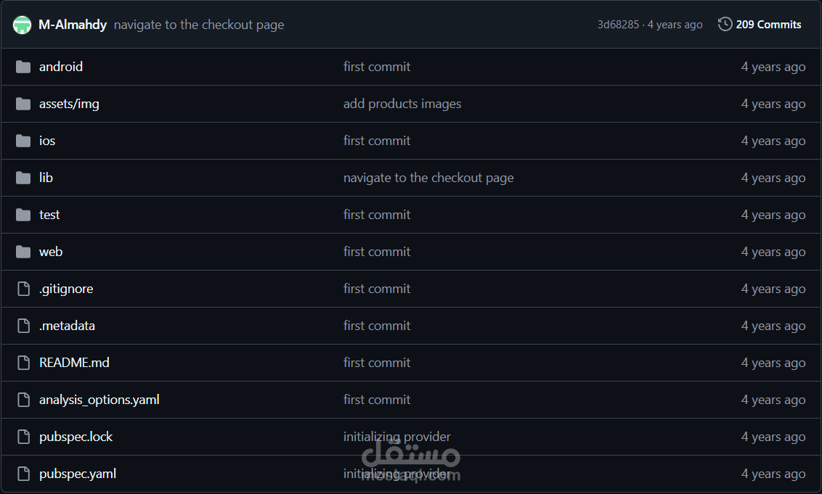
Task: Click the file icon beside .gitignore
Action: (x=23, y=288)
